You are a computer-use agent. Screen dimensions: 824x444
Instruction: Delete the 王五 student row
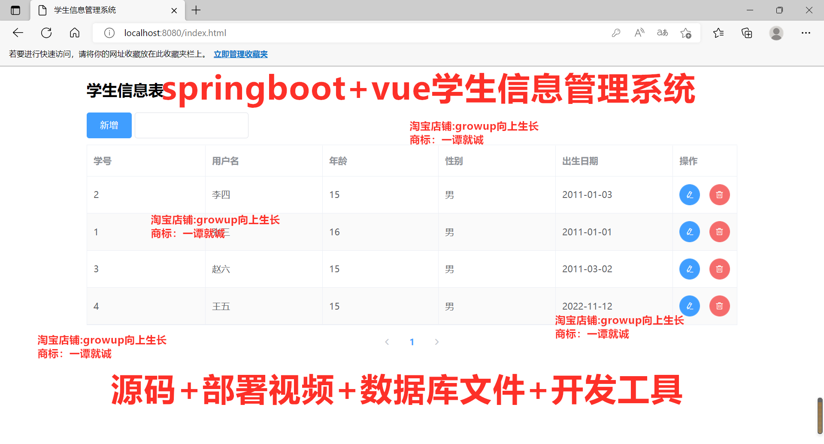click(x=720, y=306)
